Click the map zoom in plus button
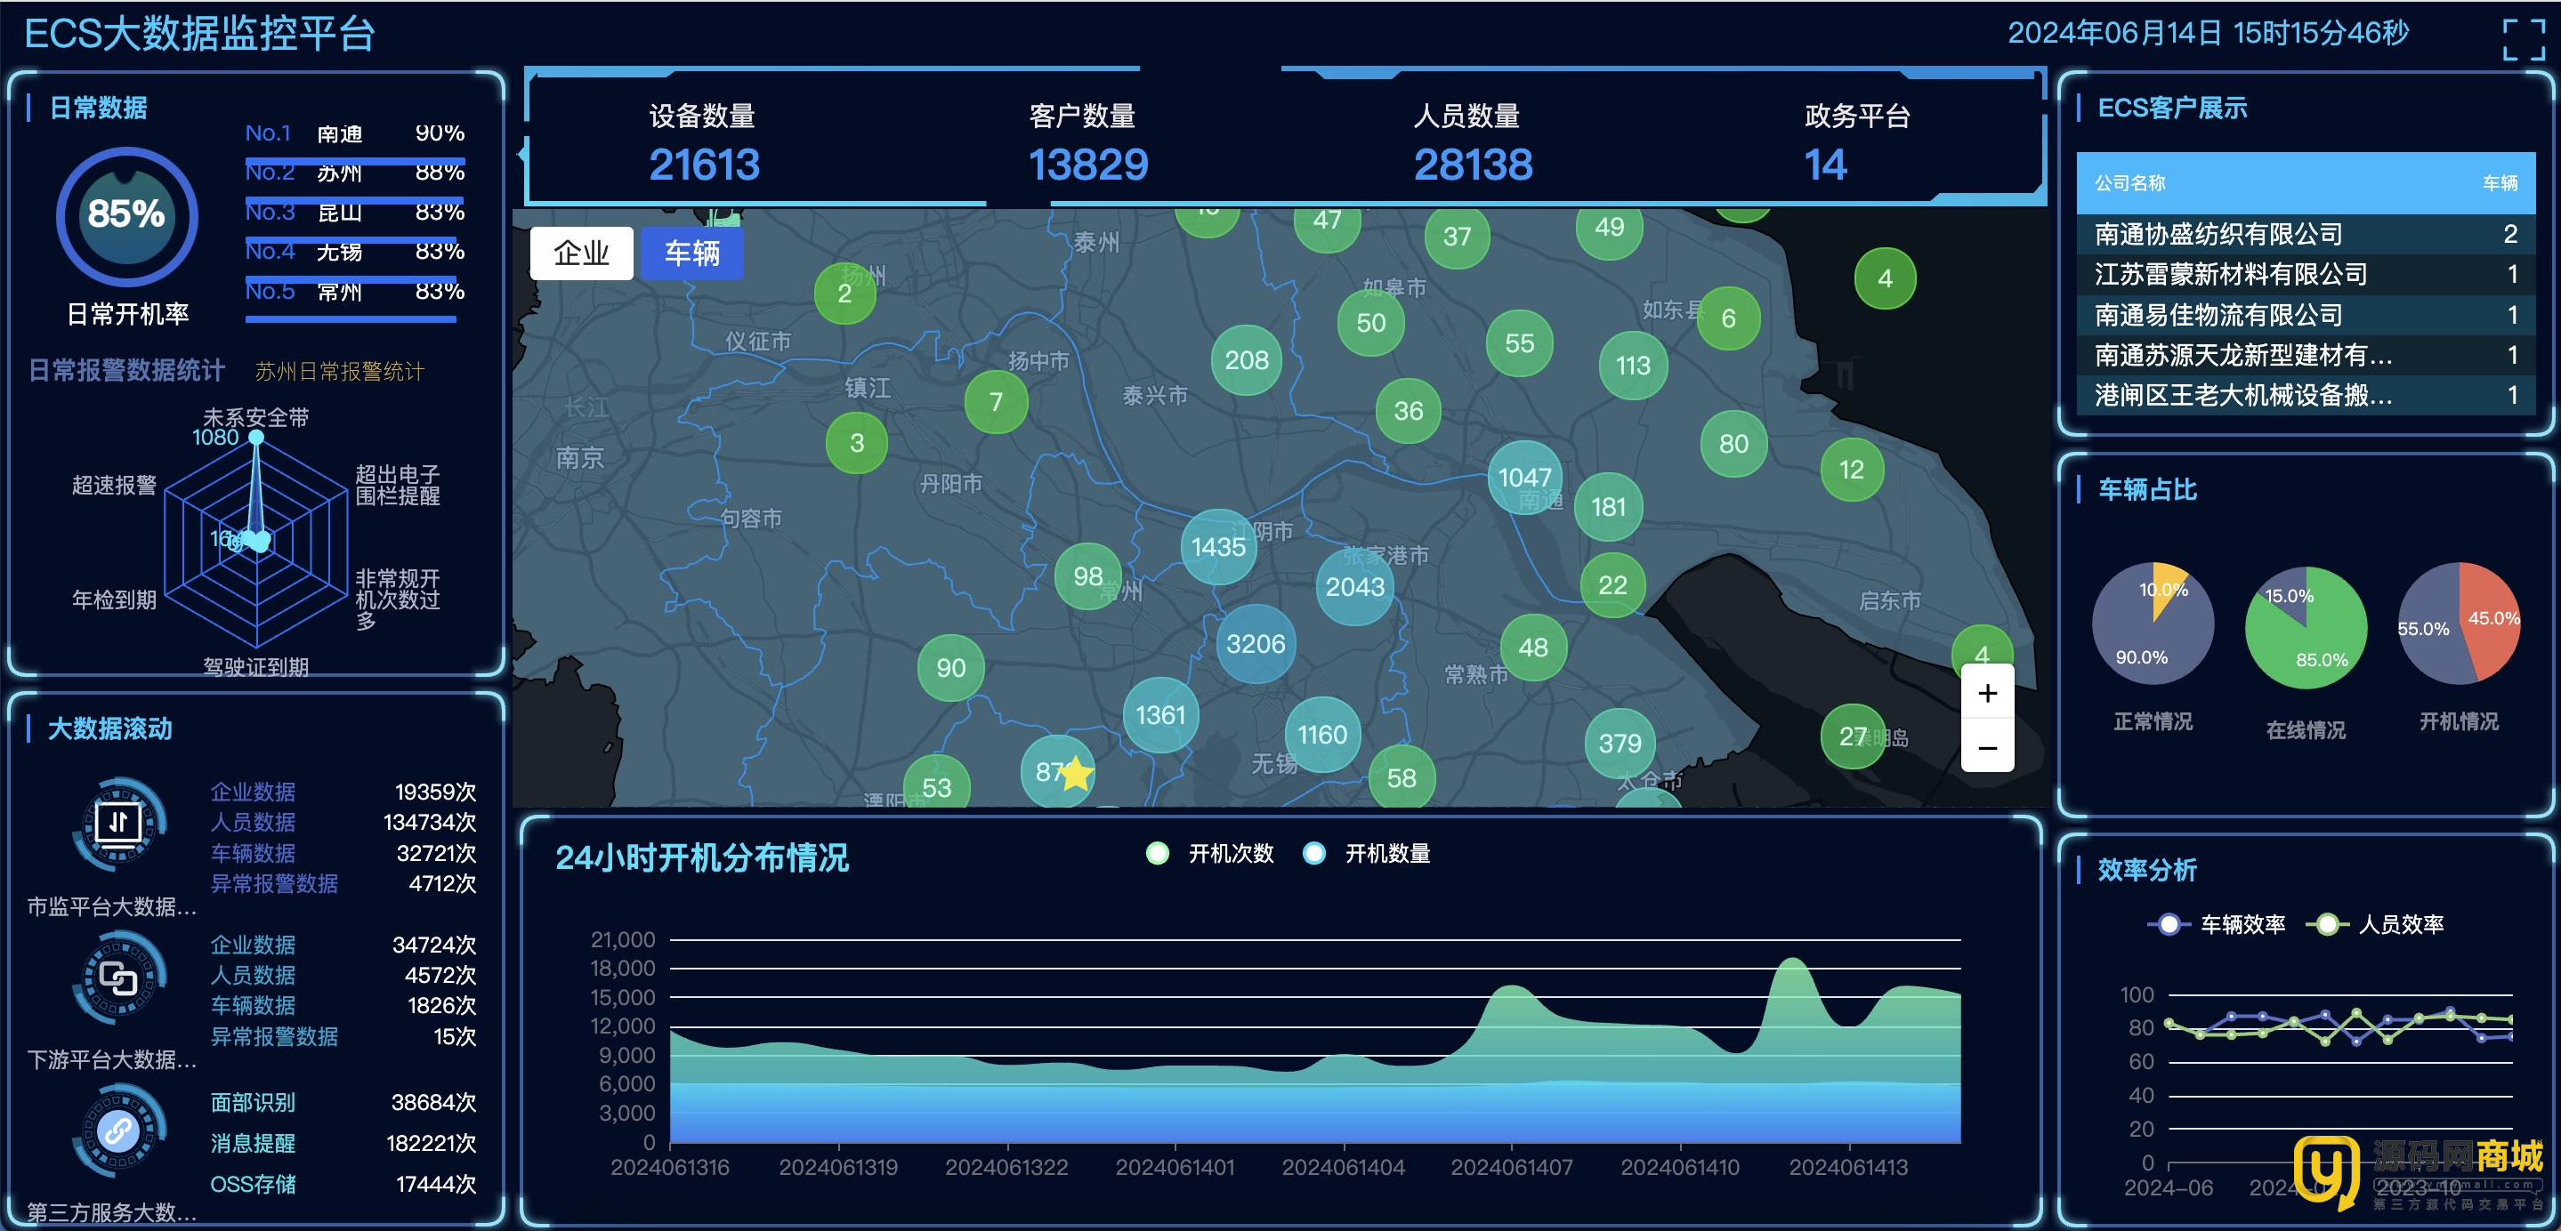The image size is (2561, 1231). pyautogui.click(x=1986, y=693)
